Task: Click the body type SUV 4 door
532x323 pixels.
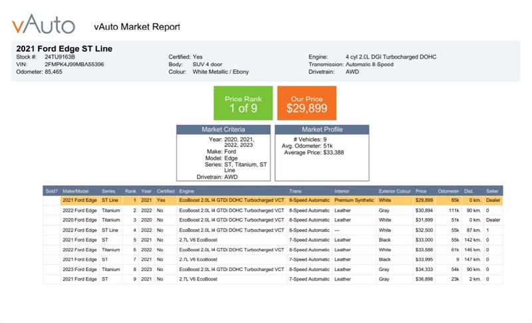Action: coord(207,64)
